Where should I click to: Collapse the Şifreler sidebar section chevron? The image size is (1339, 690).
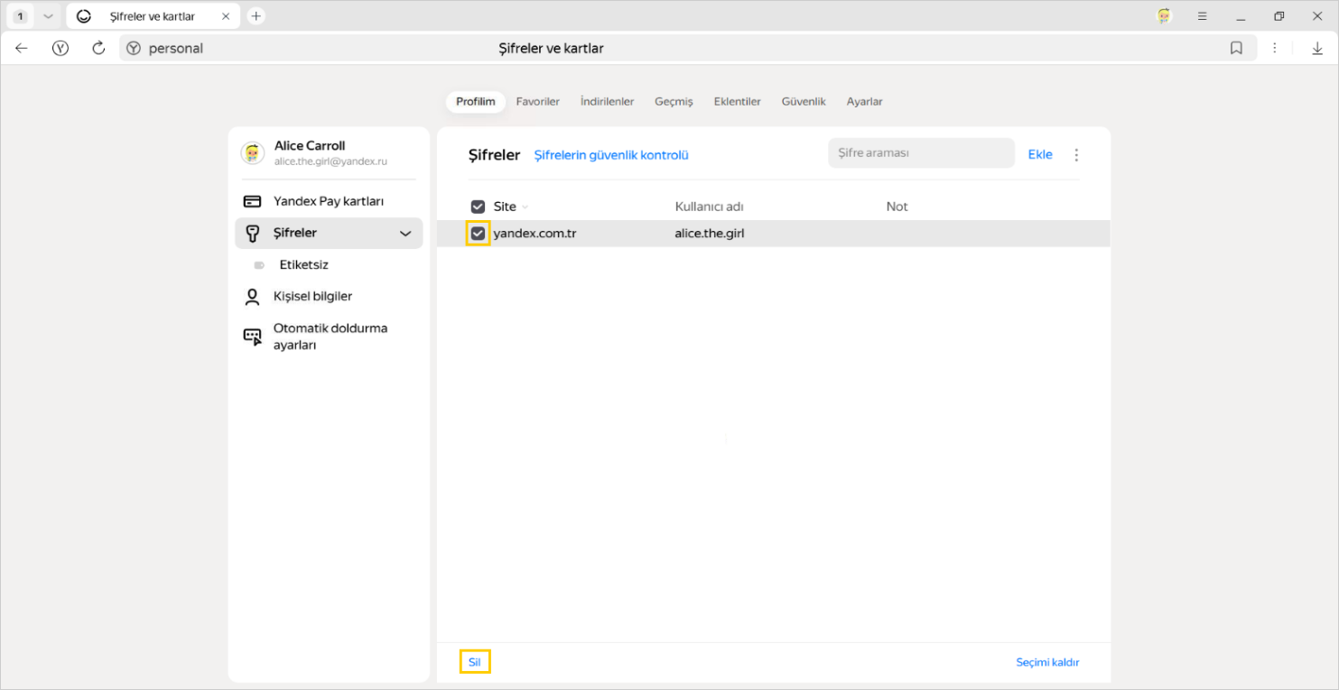click(x=405, y=234)
